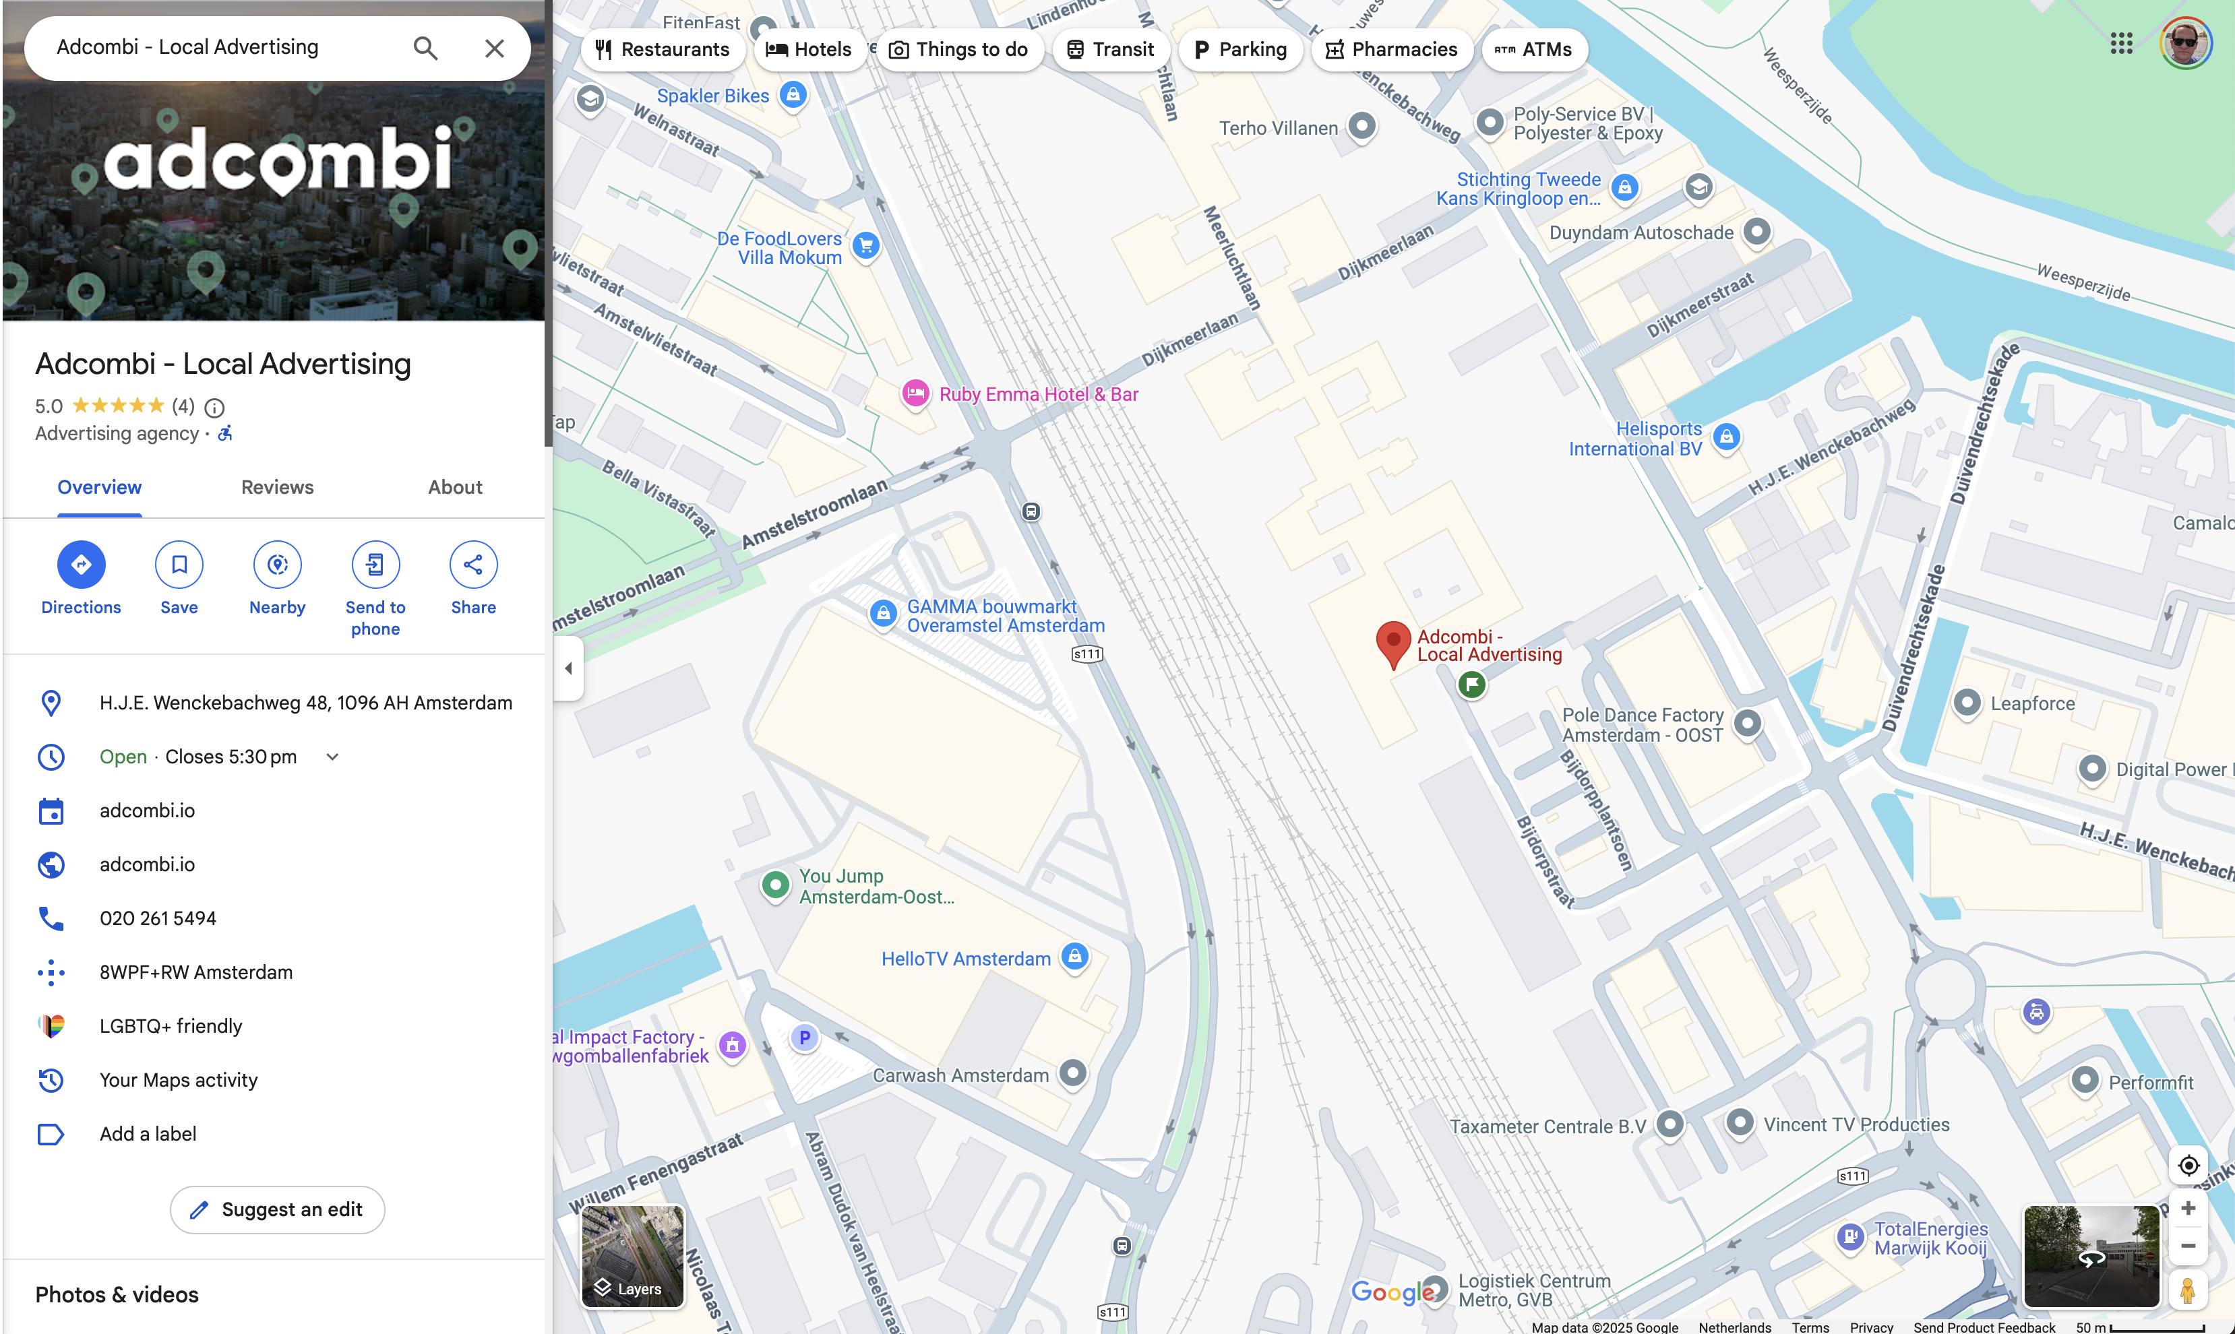Viewport: 2235px width, 1334px height.
Task: Switch to the About tab
Action: click(455, 487)
